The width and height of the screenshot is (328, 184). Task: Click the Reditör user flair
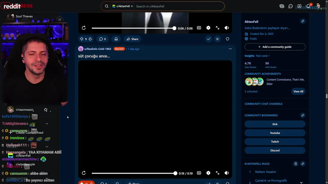coord(119,49)
